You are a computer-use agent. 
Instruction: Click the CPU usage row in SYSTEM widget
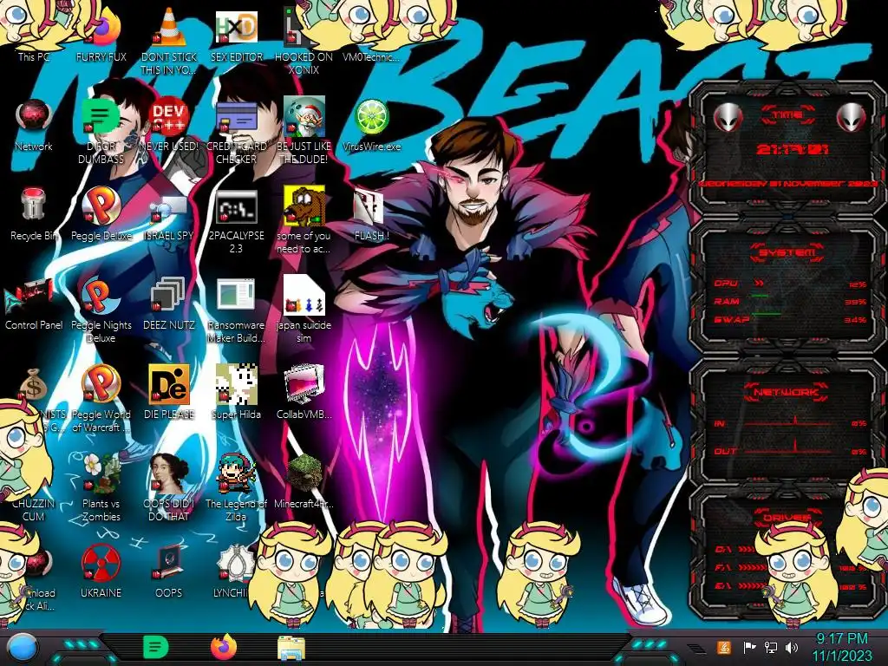tap(789, 284)
